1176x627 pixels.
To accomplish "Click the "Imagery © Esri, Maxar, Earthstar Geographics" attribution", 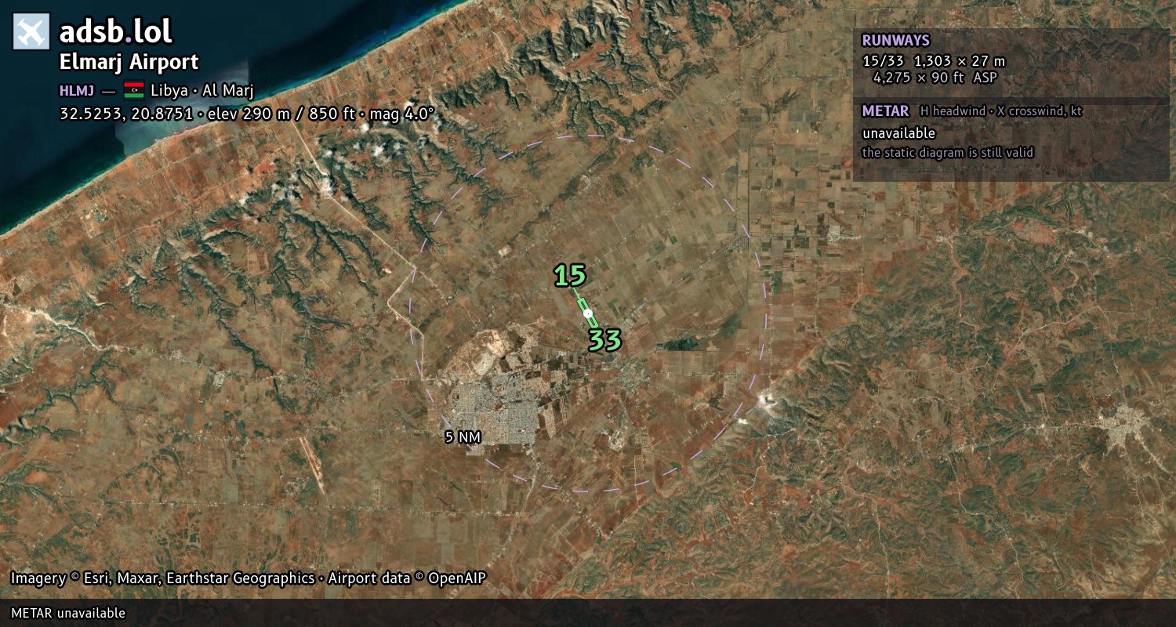I will point(162,578).
